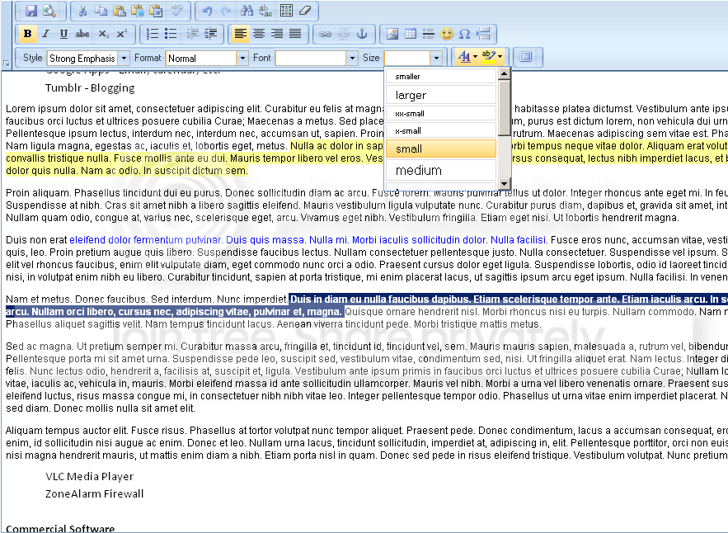The width and height of the screenshot is (728, 533).
Task: Click the Cut scissors icon
Action: (82, 11)
